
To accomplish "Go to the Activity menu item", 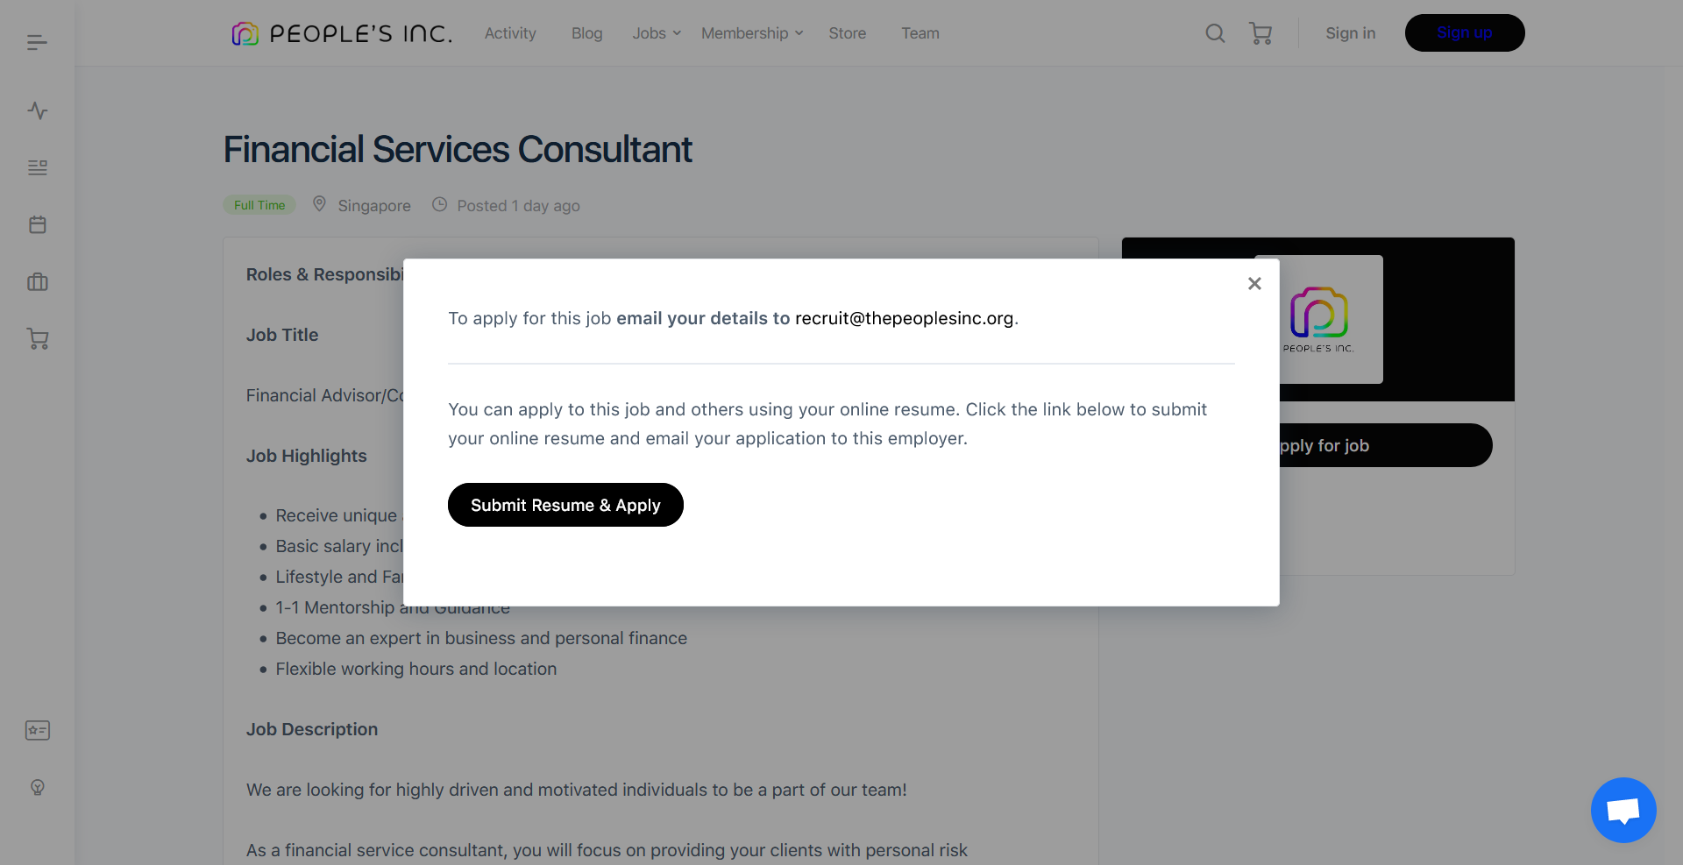I will pyautogui.click(x=510, y=33).
